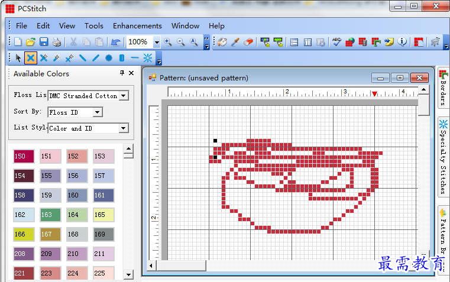Select the arrow pointer tool
Image resolution: width=450 pixels, height=282 pixels.
point(18,59)
